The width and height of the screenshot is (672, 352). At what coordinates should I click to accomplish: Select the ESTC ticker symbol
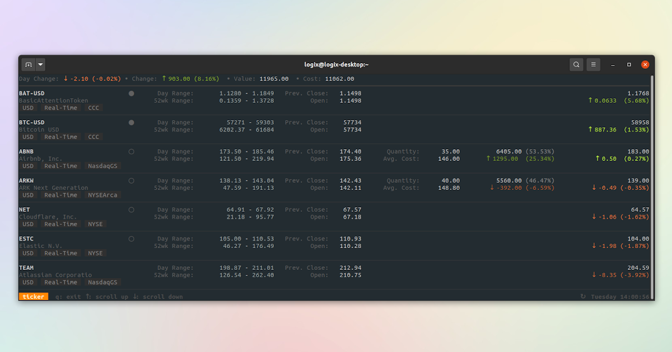click(26, 239)
